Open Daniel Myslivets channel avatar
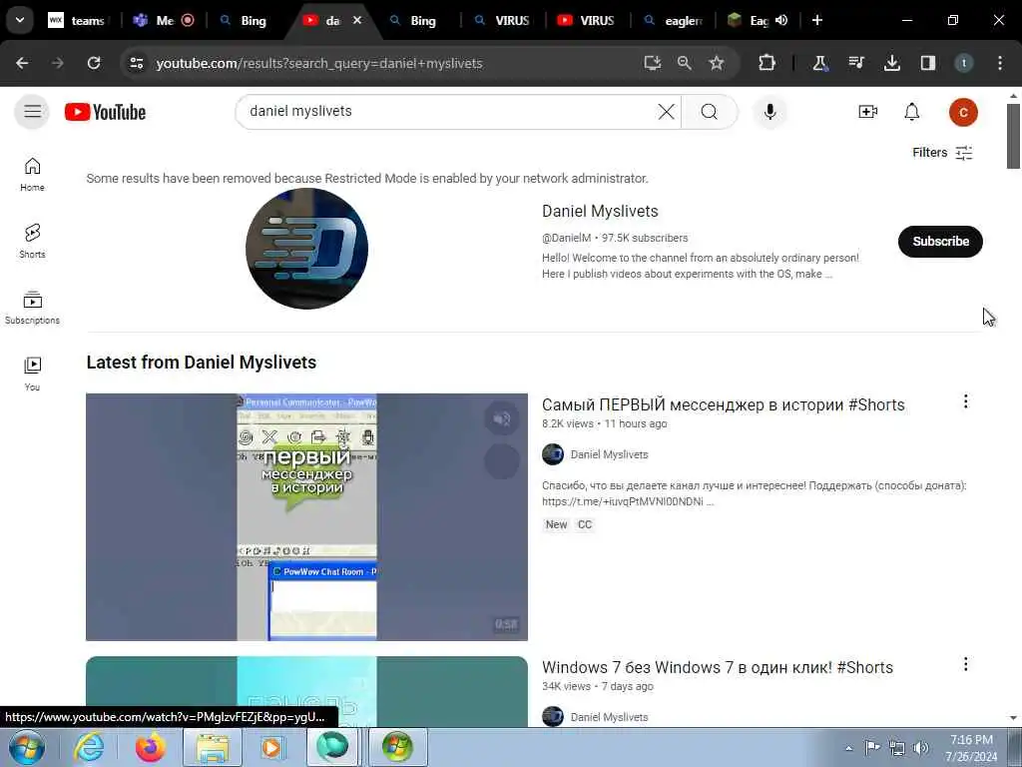 [306, 249]
